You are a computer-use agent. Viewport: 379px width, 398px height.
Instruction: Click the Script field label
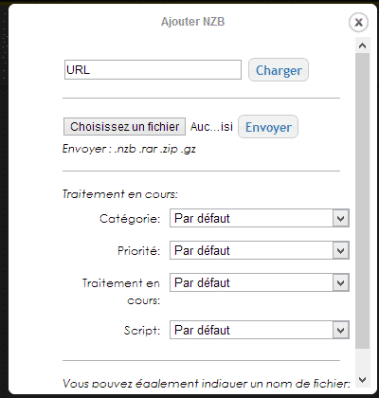142,331
